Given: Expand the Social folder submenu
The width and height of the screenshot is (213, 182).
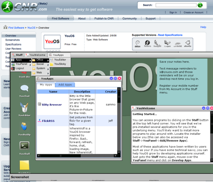Looking at the screenshot, I should (41, 64).
